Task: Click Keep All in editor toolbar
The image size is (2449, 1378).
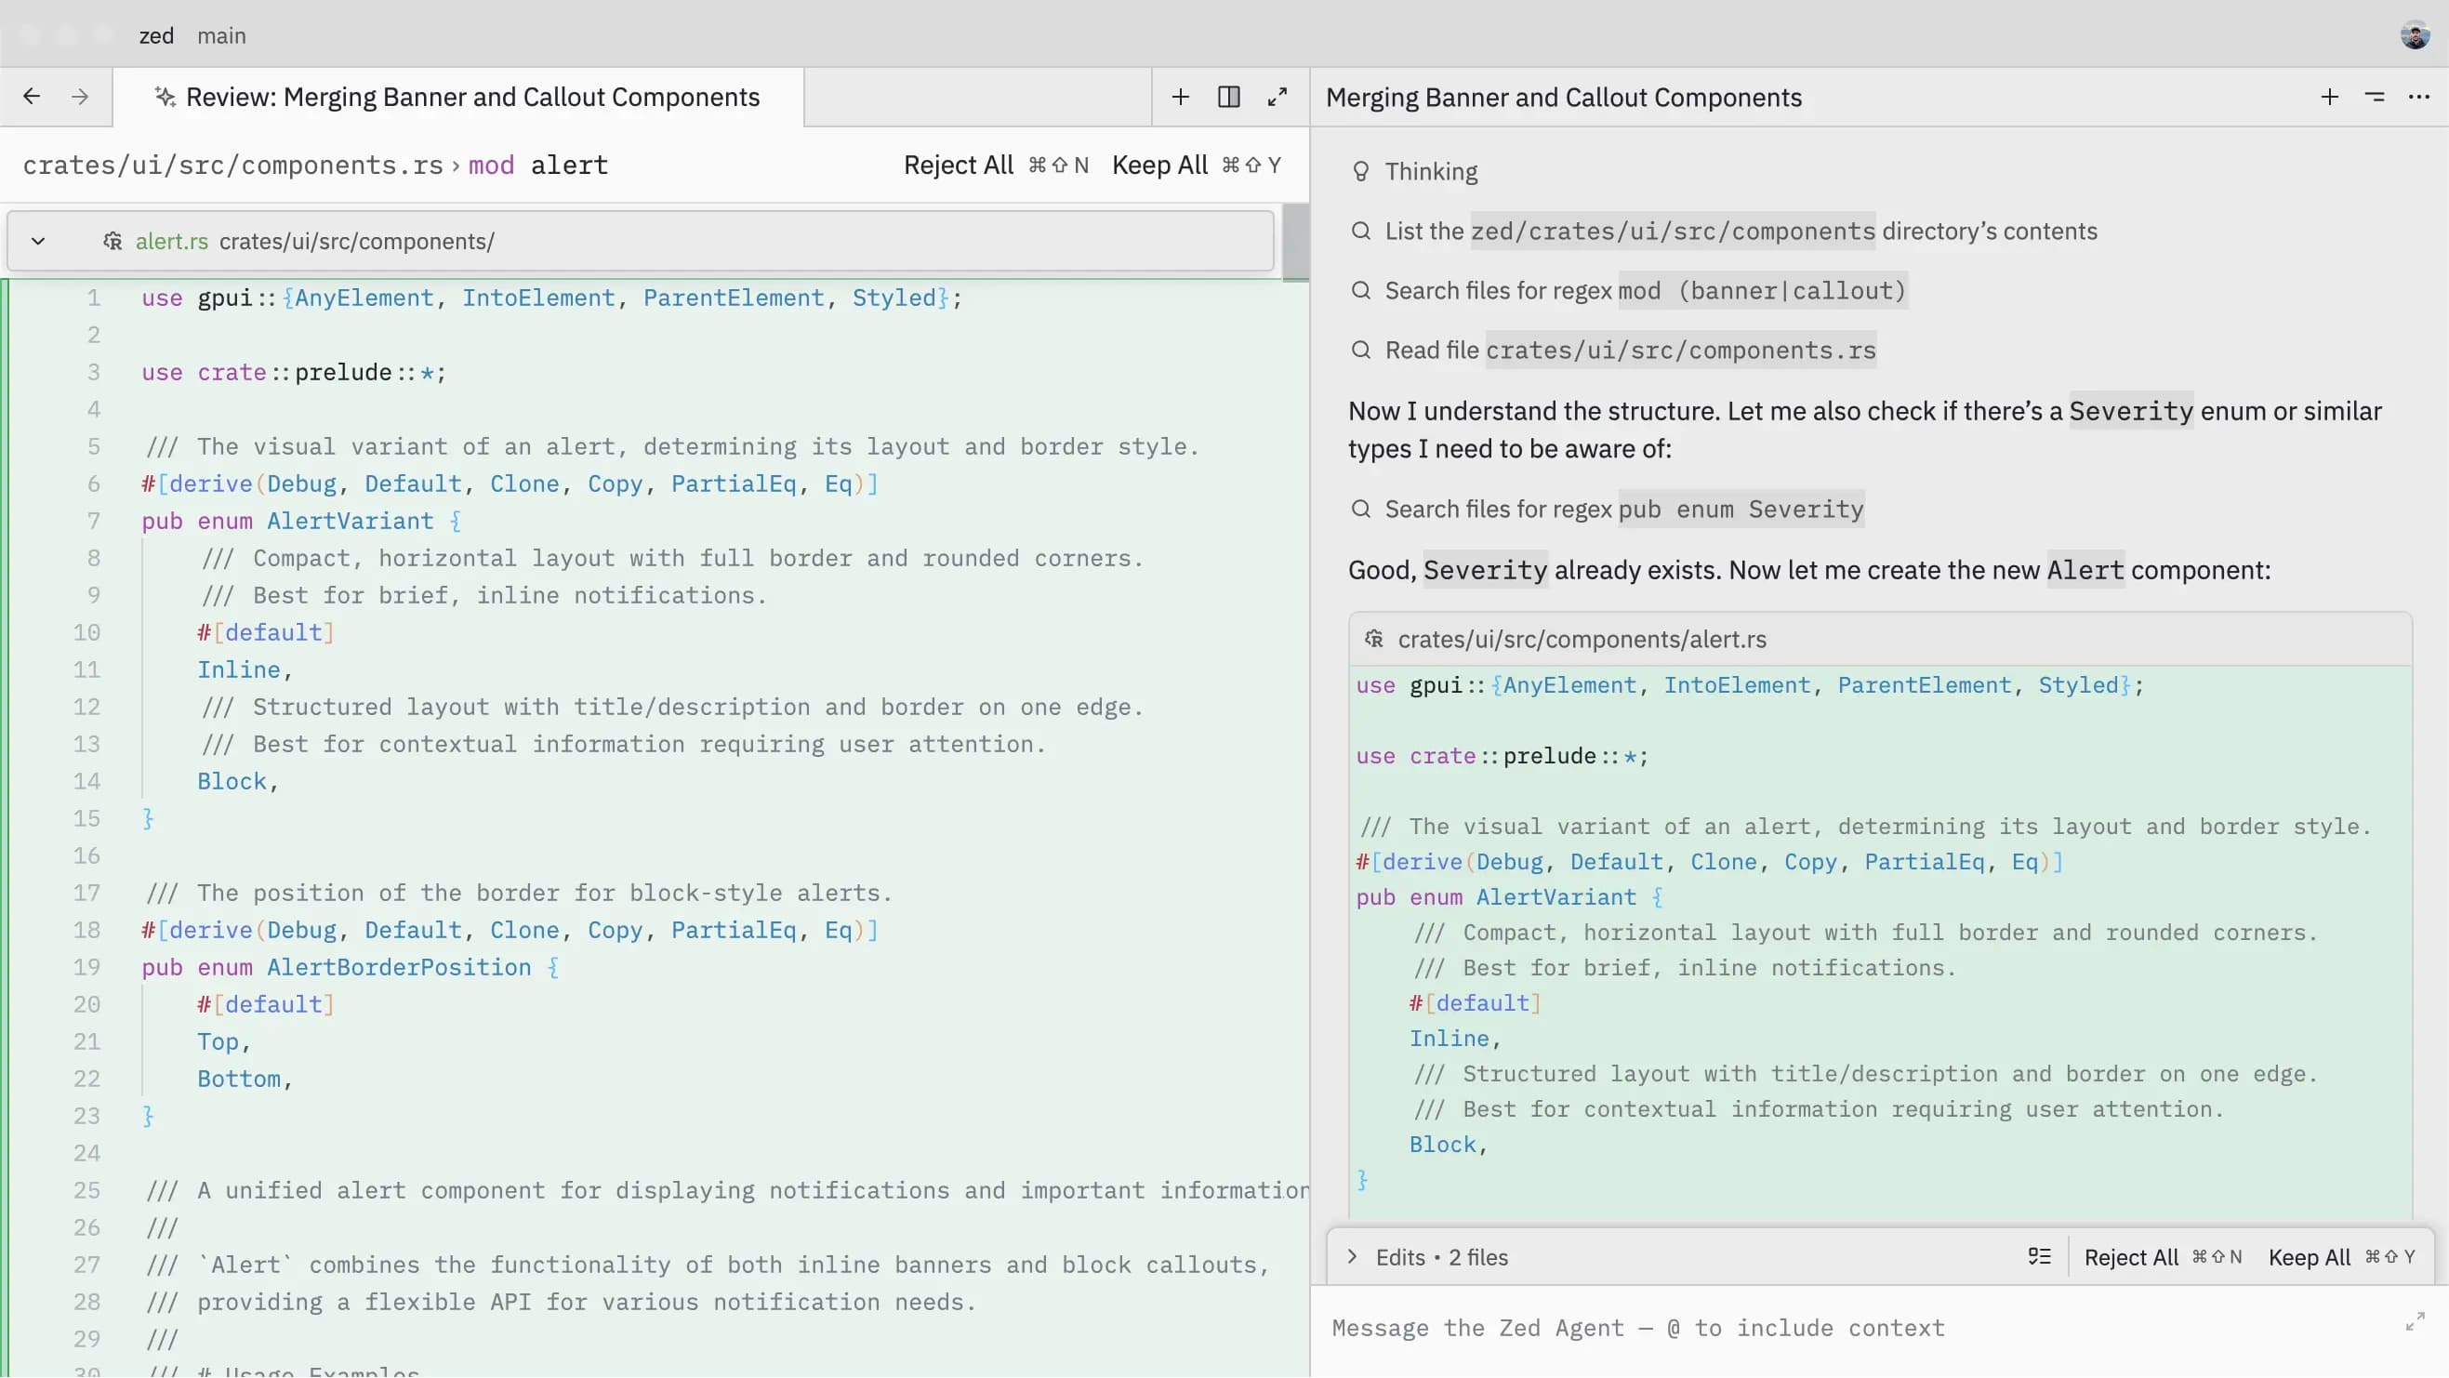Action: coord(1158,165)
